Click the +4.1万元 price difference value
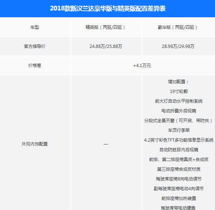 [142, 65]
